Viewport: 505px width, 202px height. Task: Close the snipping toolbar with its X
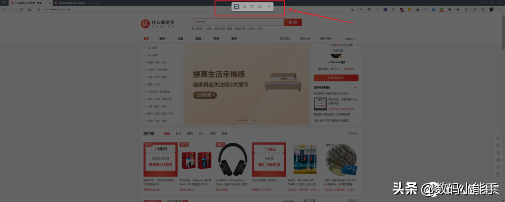click(x=269, y=7)
